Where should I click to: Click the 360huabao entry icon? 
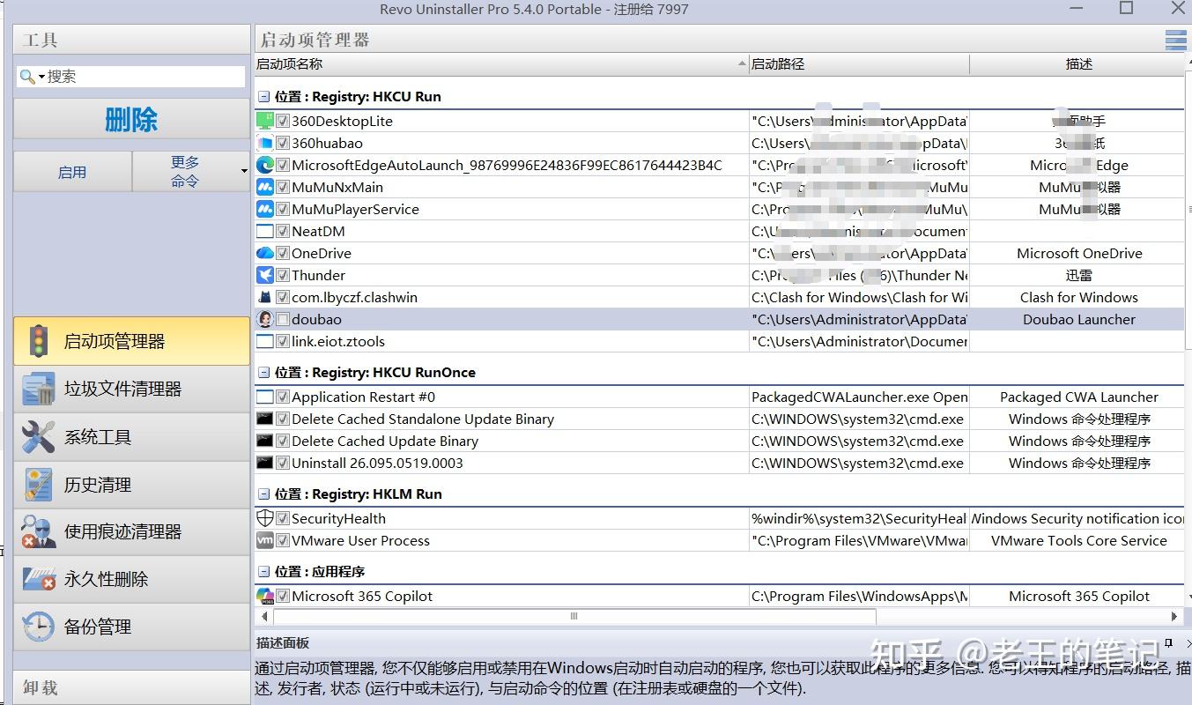(x=264, y=143)
